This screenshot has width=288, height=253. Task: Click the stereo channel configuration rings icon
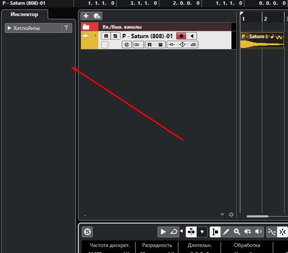[137, 45]
